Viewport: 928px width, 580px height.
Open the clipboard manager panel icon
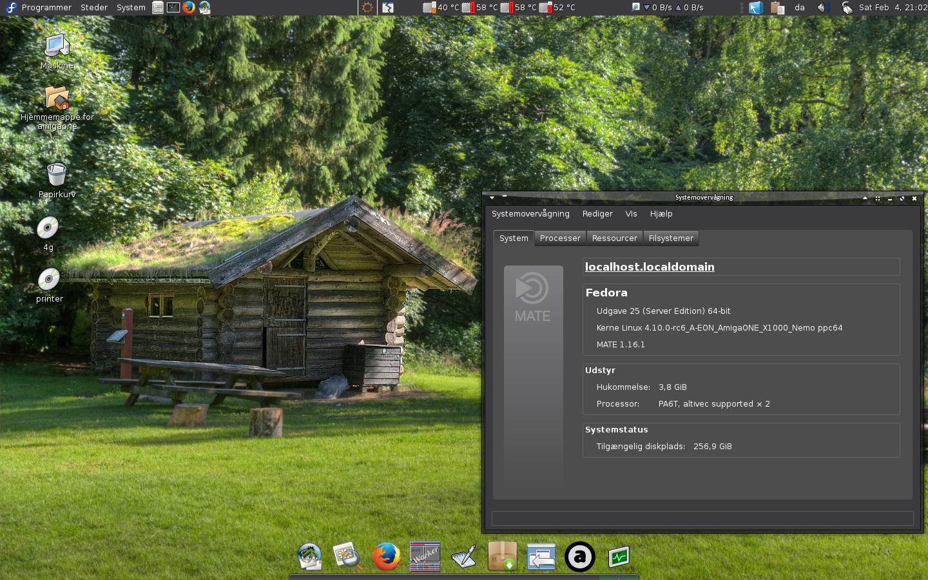777,8
